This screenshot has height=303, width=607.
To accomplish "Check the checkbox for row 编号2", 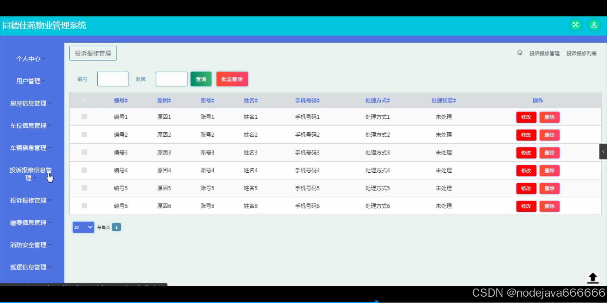I will tap(84, 134).
